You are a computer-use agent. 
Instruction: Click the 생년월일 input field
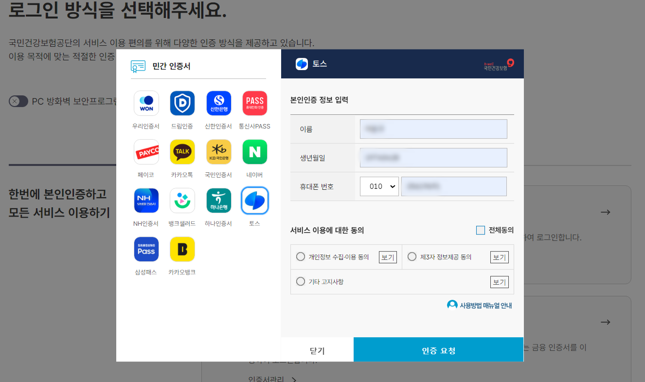(x=433, y=158)
